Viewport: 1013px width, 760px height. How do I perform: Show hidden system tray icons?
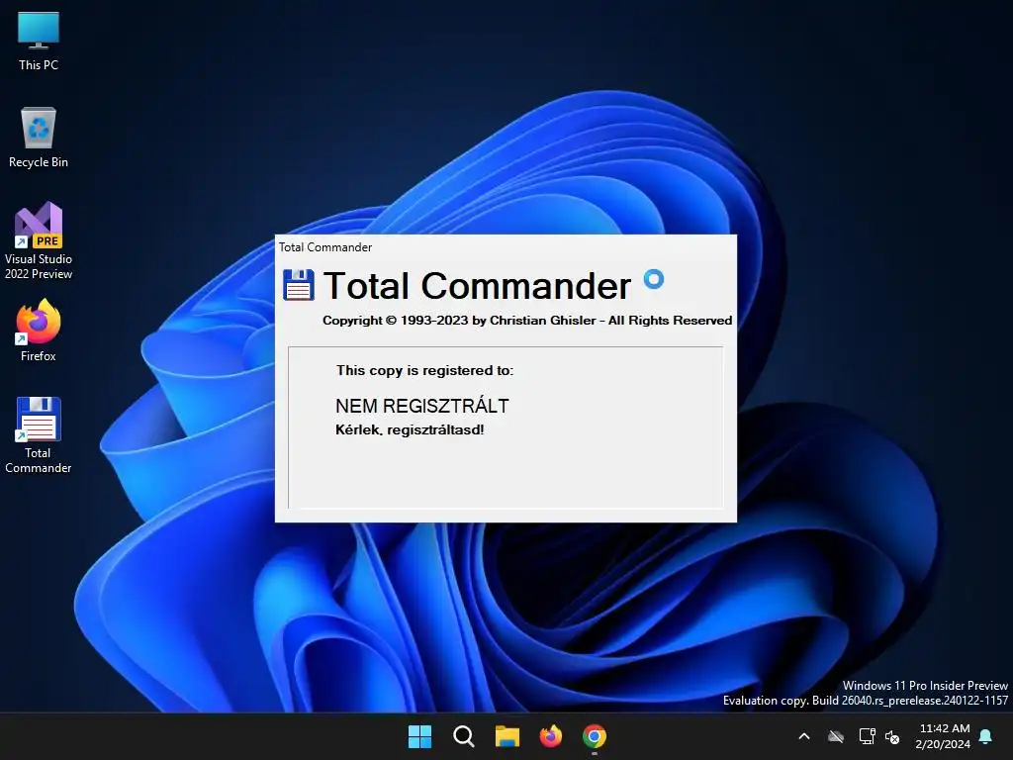(804, 736)
